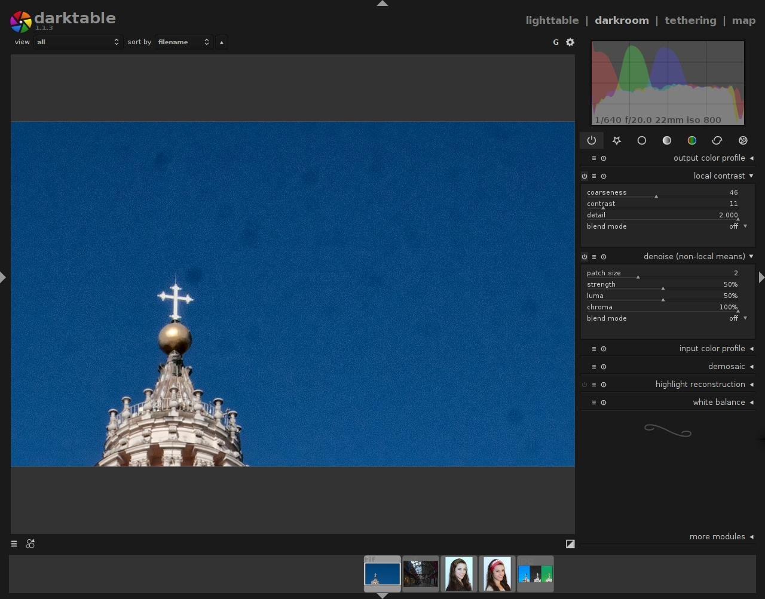Expand the input color profile module
The height and width of the screenshot is (599, 765).
[x=751, y=349]
